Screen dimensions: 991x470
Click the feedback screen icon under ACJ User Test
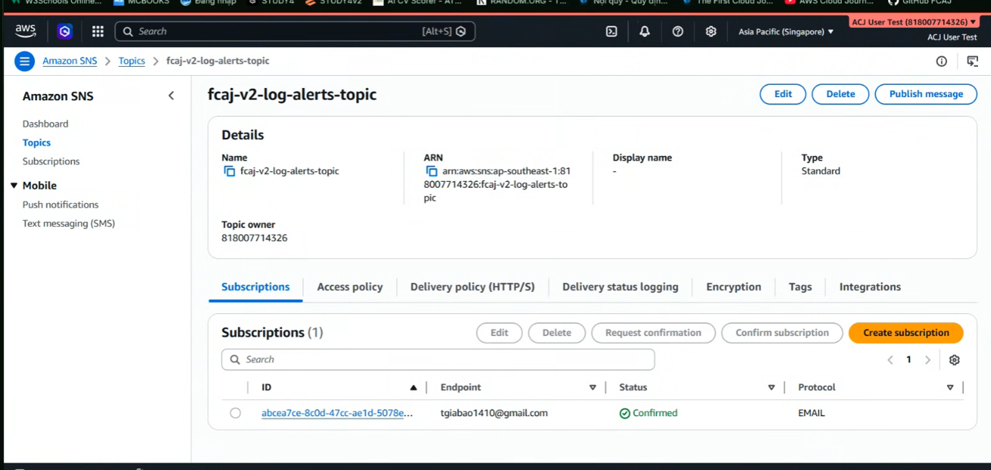click(973, 61)
